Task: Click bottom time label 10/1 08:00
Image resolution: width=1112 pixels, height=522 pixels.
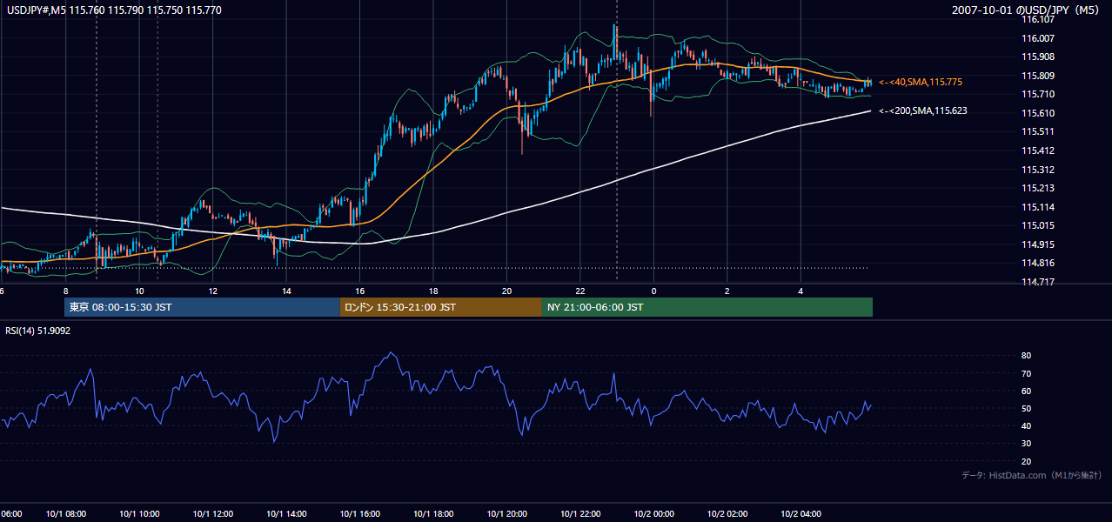Action: click(66, 514)
